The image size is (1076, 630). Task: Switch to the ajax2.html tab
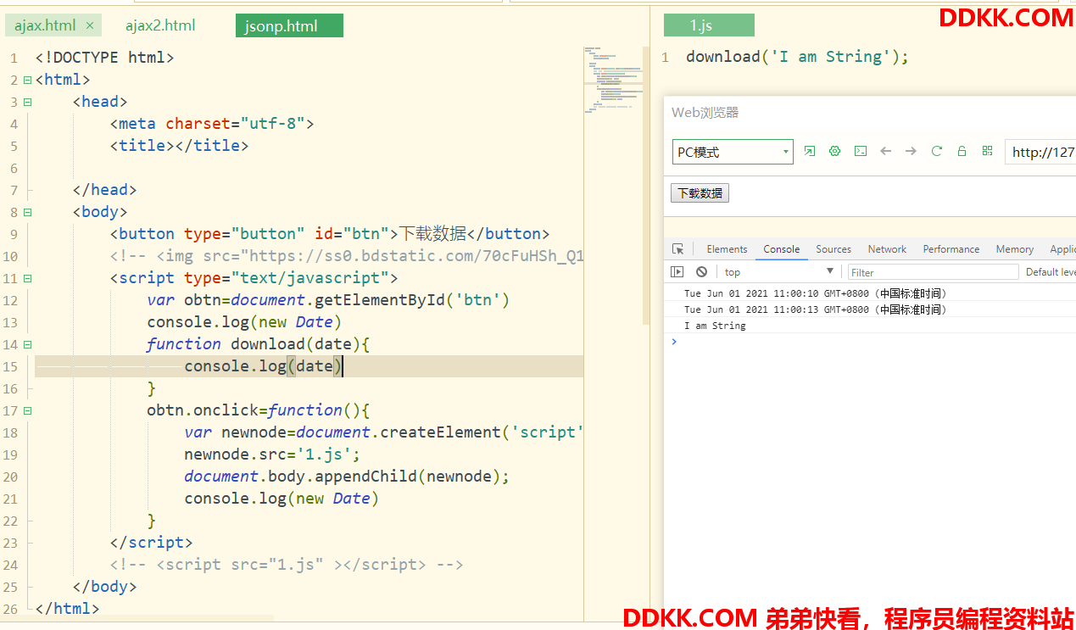pos(160,25)
